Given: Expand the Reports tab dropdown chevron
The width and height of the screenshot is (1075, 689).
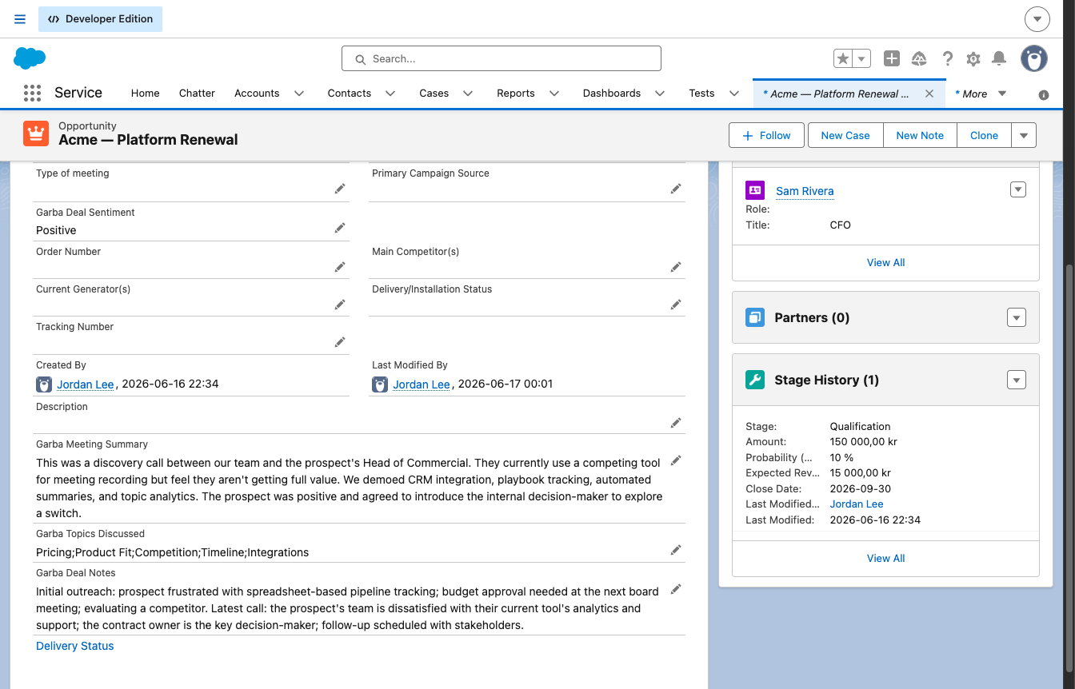Looking at the screenshot, I should click(x=553, y=94).
